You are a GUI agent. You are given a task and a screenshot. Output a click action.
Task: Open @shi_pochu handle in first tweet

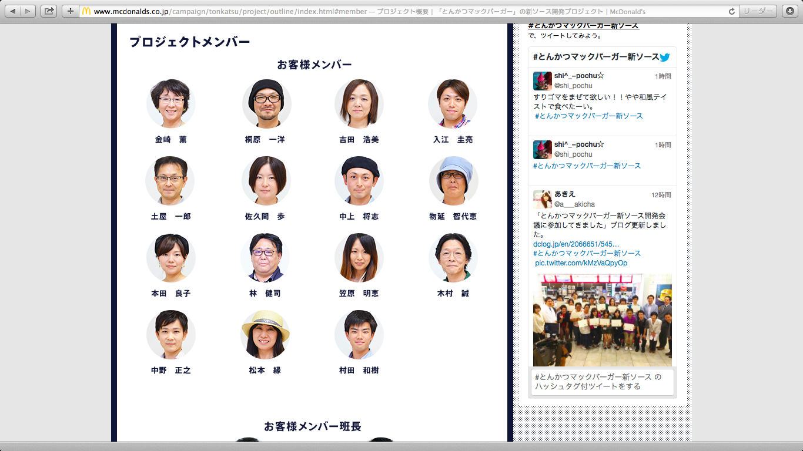(573, 86)
